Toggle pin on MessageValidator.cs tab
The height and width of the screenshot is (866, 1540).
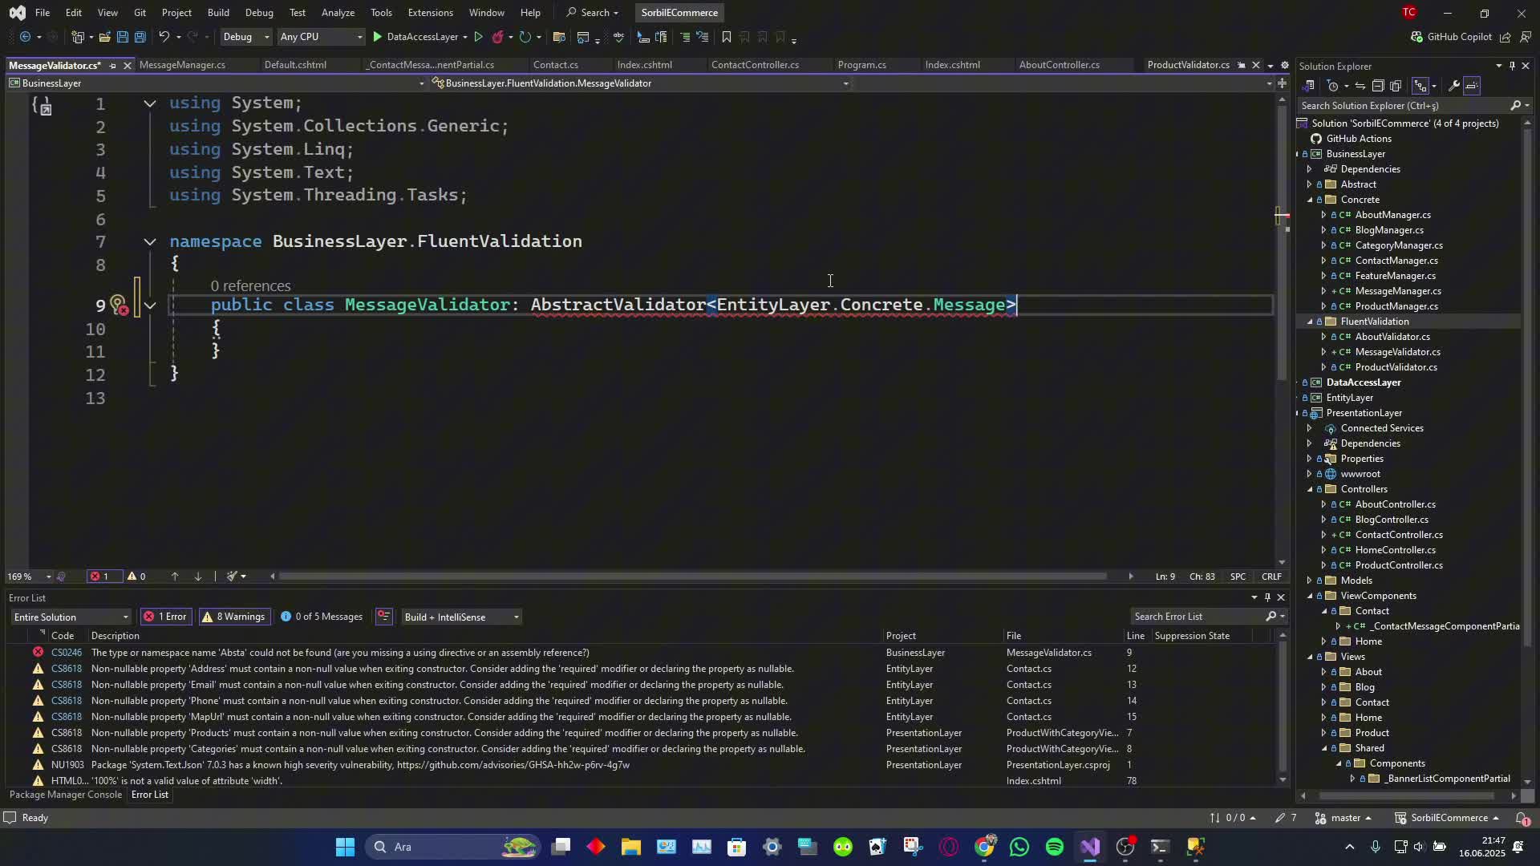point(112,66)
